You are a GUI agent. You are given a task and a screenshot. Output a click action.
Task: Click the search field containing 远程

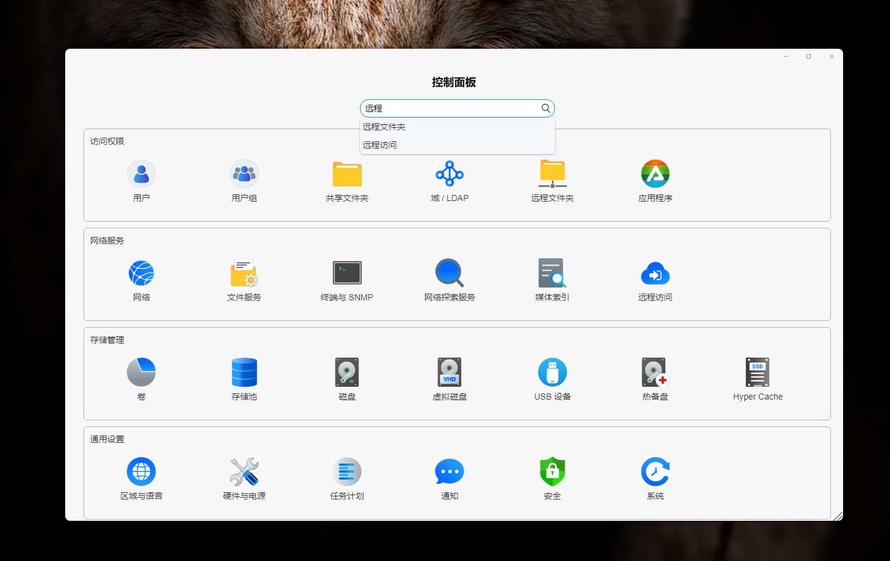click(457, 108)
